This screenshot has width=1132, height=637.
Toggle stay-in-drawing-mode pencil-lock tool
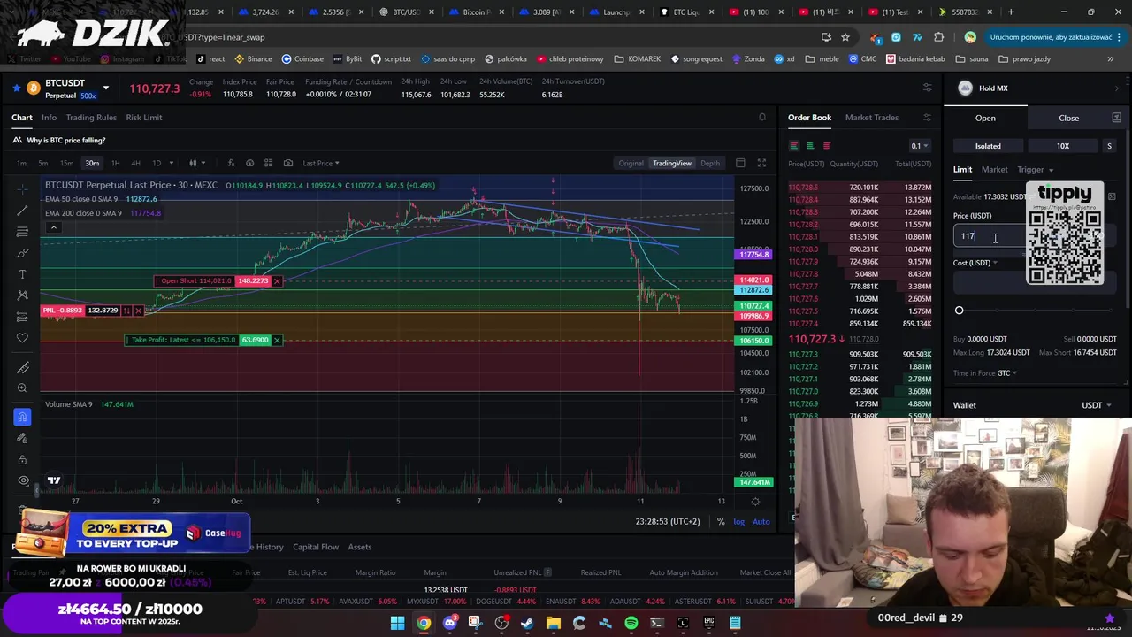click(x=22, y=438)
